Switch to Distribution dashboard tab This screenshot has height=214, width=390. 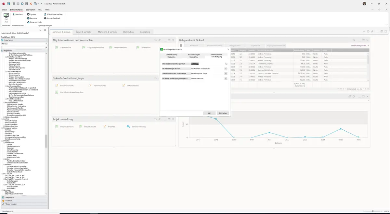coord(128,32)
